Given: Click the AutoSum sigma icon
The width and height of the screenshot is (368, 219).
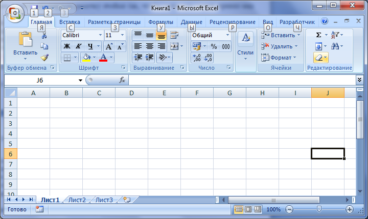Looking at the screenshot, I should [318, 35].
